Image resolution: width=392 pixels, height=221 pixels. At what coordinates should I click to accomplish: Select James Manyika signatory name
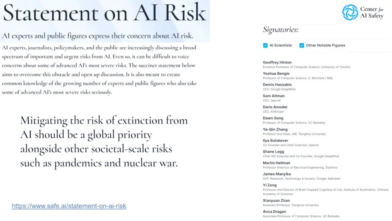[277, 174]
